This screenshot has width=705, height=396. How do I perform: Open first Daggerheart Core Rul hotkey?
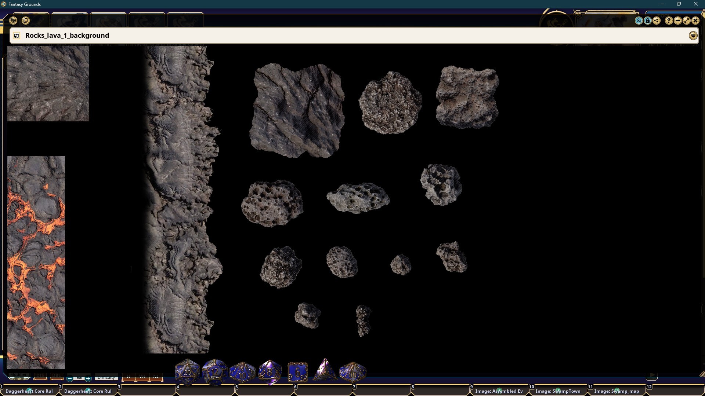click(x=29, y=391)
